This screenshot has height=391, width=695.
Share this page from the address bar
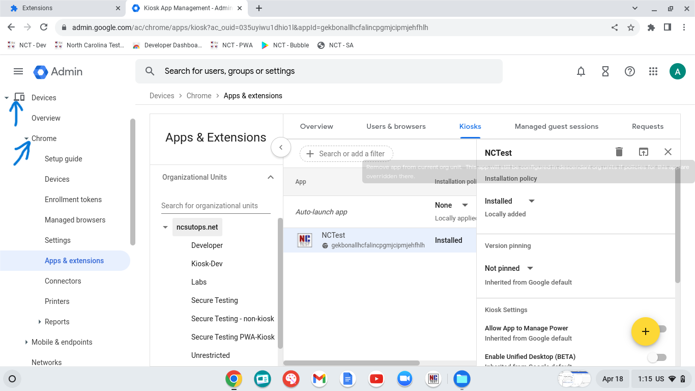click(x=615, y=27)
